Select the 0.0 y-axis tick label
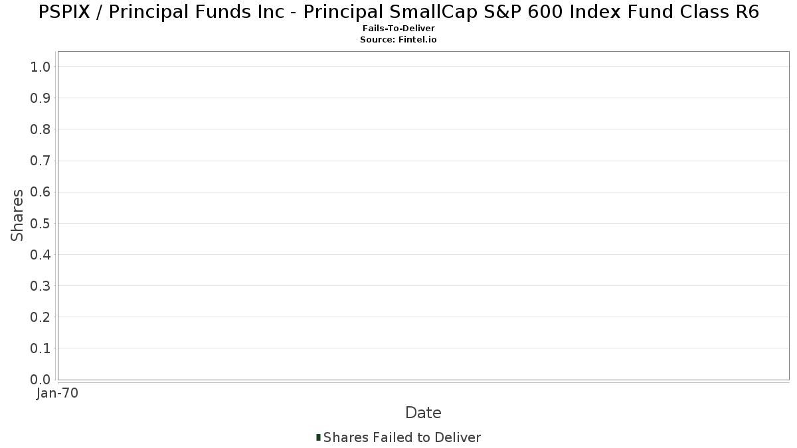The height and width of the screenshot is (448, 797). click(41, 380)
